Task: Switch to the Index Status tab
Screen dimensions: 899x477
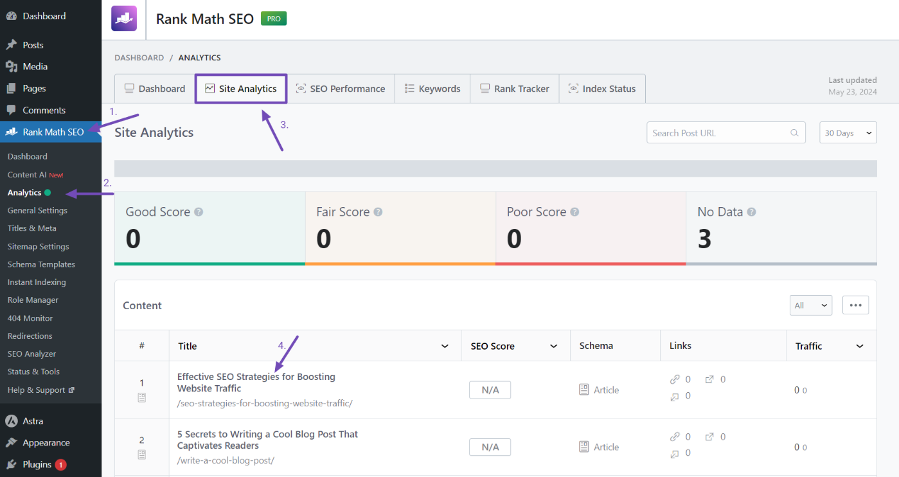Action: (x=602, y=89)
